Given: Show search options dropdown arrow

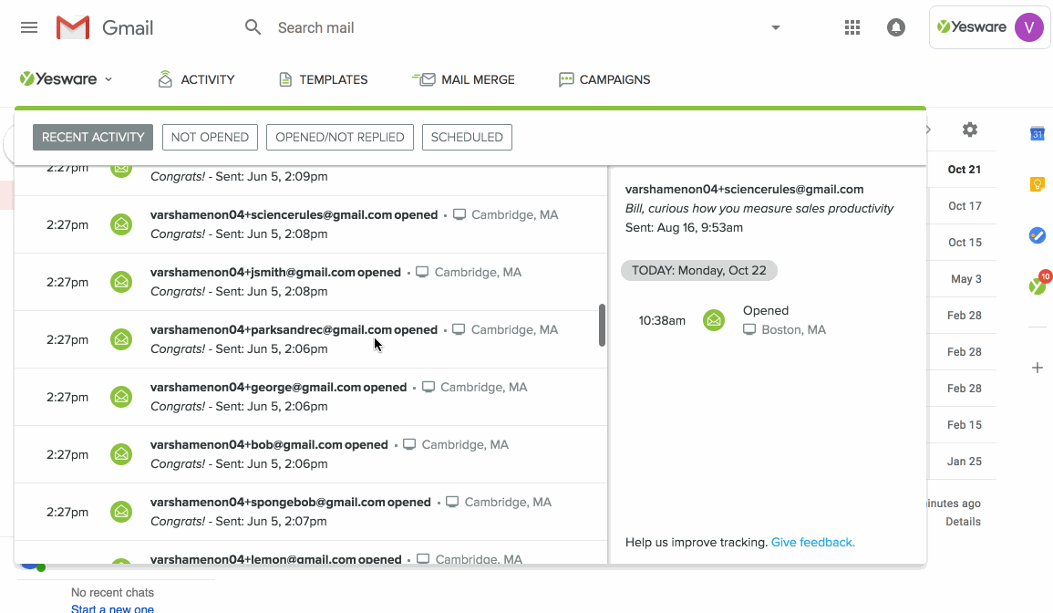Looking at the screenshot, I should (776, 27).
